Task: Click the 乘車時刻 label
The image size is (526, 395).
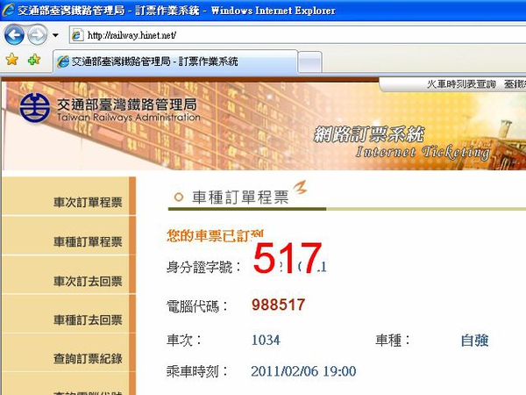Action: click(x=197, y=371)
